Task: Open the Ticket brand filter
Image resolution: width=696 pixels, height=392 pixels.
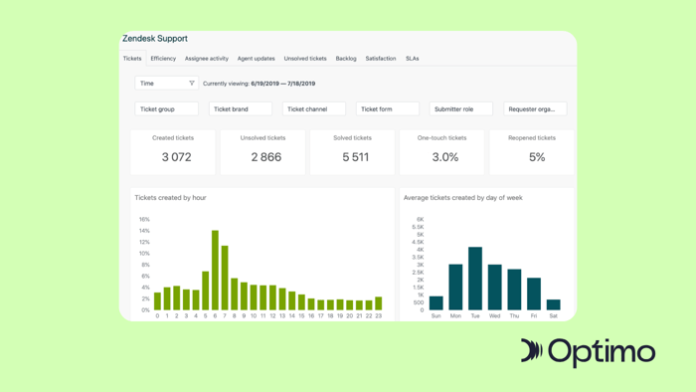Action: coord(241,108)
